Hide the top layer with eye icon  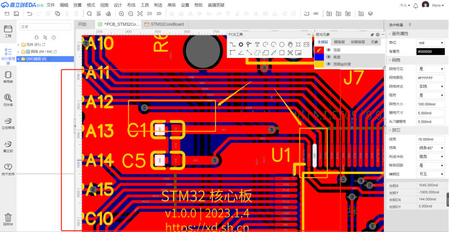(329, 49)
